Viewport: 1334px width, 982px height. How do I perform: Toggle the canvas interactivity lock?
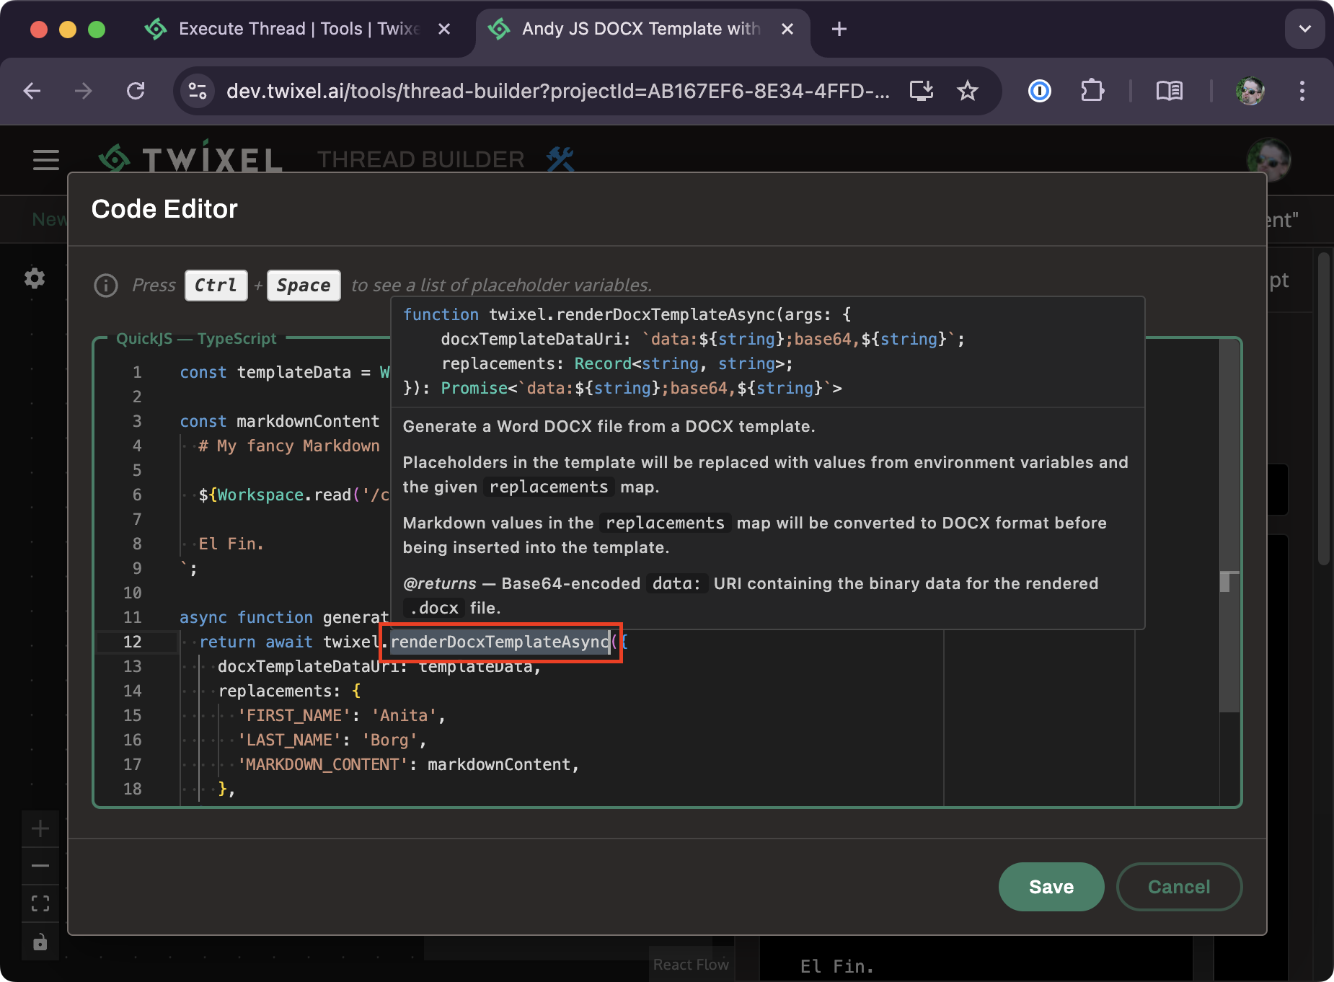(x=40, y=942)
